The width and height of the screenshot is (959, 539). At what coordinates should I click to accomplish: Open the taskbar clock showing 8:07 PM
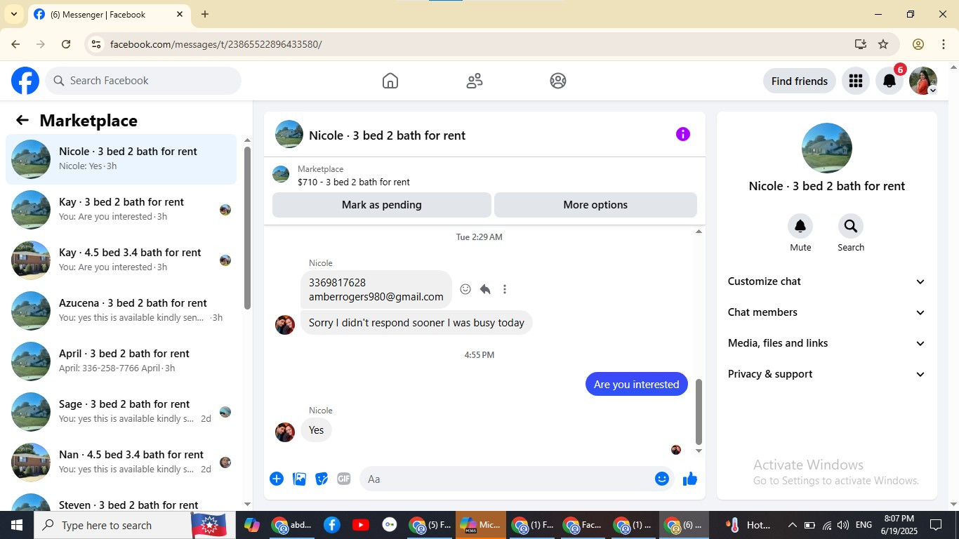click(x=899, y=525)
